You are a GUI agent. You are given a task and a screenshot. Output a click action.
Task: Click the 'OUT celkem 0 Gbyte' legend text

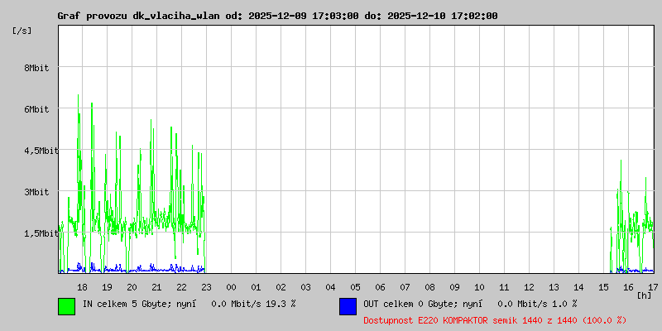407,304
